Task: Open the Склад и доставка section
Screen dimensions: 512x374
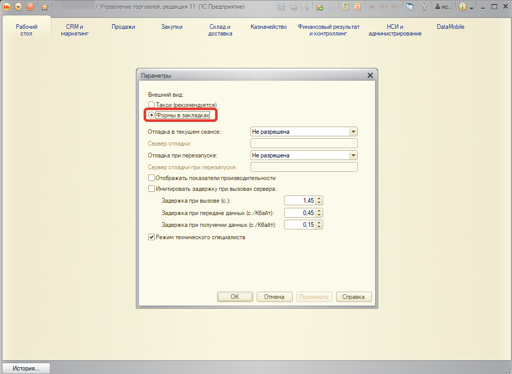Action: [220, 30]
